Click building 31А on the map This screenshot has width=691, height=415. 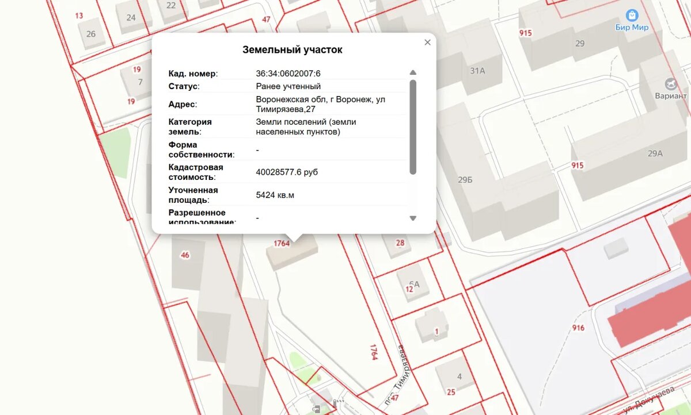[477, 71]
